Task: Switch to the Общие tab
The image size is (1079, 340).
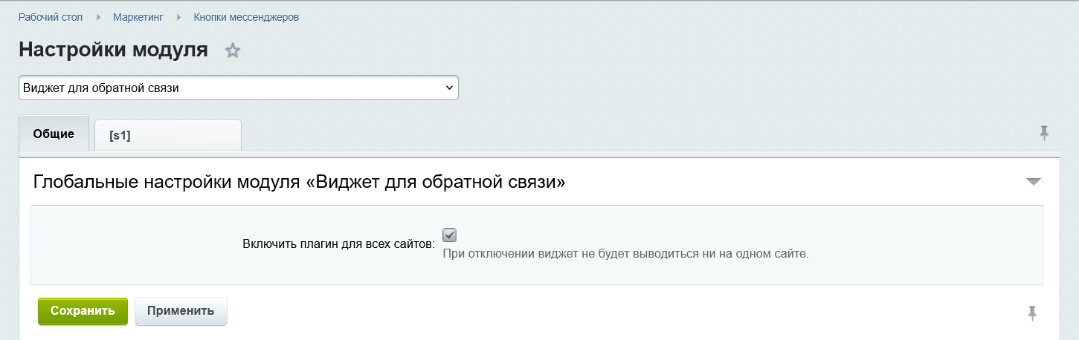Action: (x=54, y=134)
